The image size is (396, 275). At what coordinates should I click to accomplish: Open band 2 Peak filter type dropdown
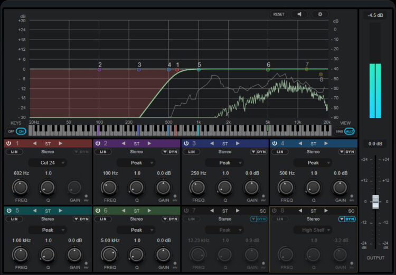click(136, 163)
